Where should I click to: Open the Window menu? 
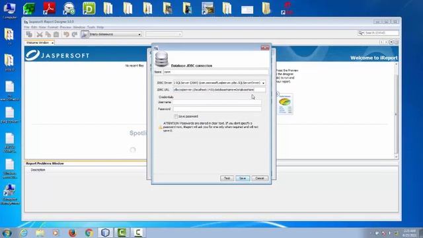(x=79, y=27)
